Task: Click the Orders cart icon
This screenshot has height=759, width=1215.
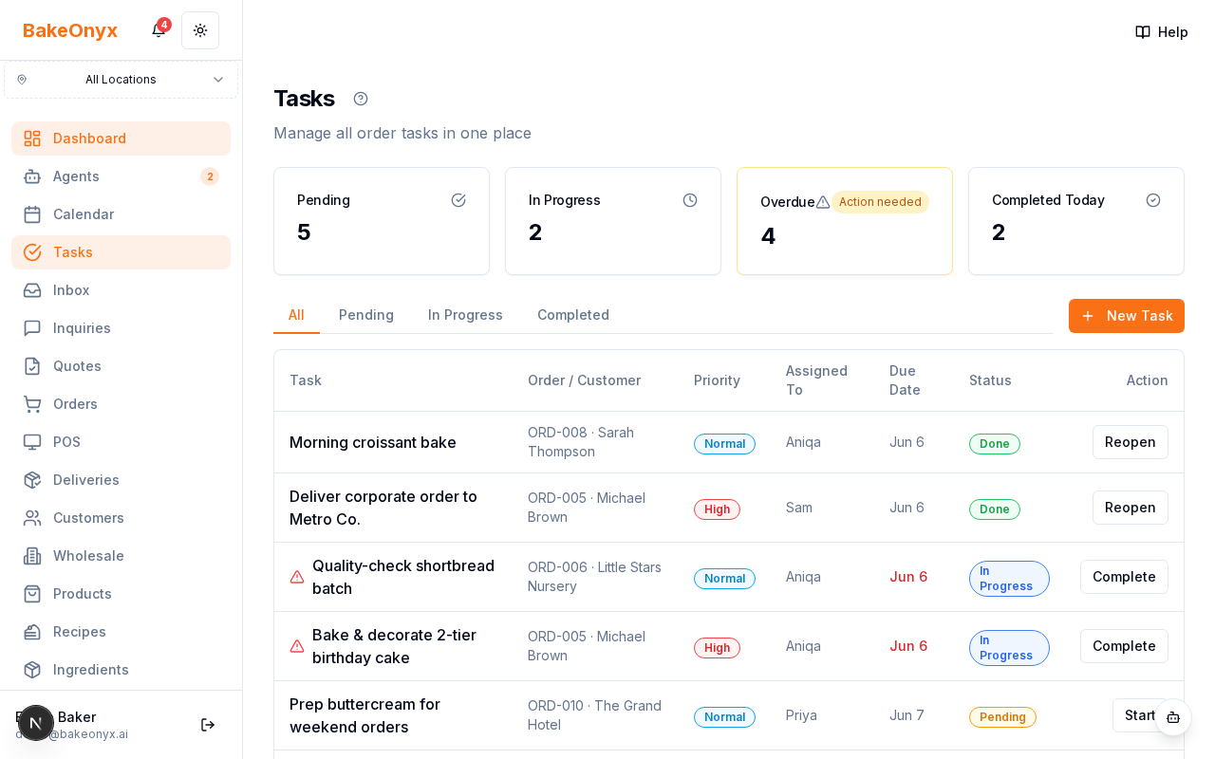Action: coord(32,404)
